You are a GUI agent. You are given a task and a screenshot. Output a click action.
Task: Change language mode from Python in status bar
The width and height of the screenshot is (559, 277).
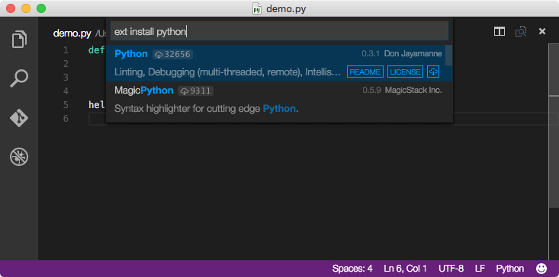tap(510, 269)
